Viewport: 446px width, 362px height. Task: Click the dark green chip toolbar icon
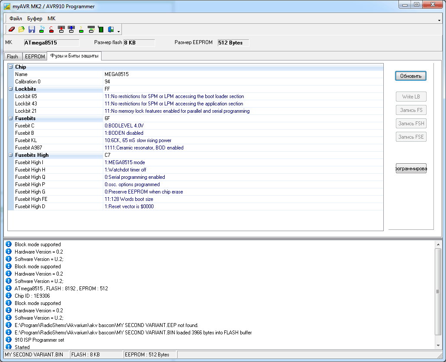(x=101, y=29)
